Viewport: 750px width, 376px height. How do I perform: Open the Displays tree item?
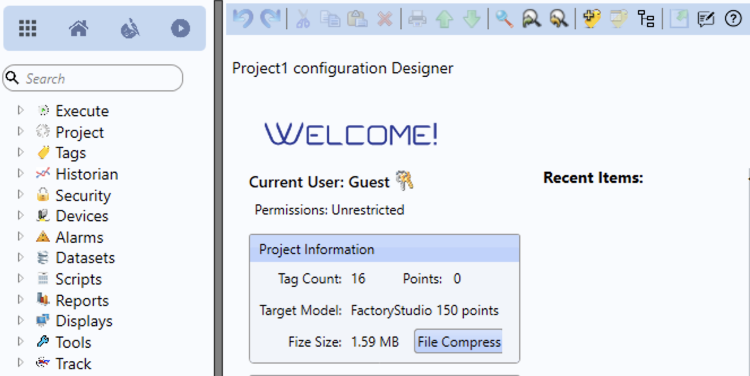[84, 321]
